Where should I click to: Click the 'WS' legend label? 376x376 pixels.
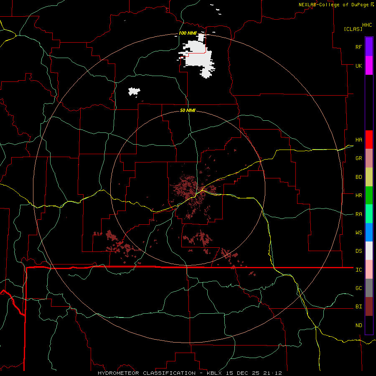358,233
